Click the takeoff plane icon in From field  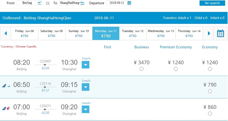coord(39,3)
